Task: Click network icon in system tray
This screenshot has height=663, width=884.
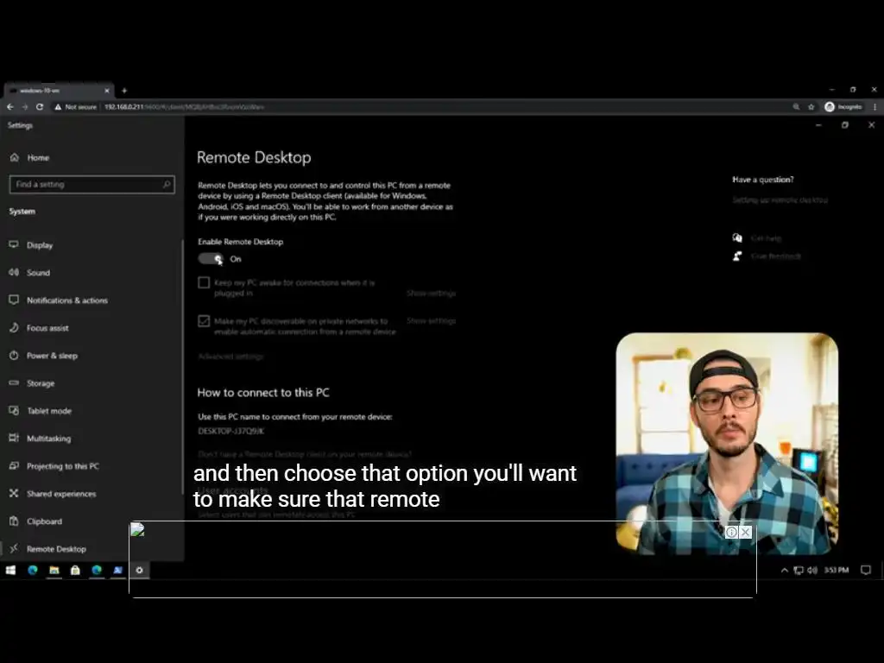Action: click(x=799, y=570)
